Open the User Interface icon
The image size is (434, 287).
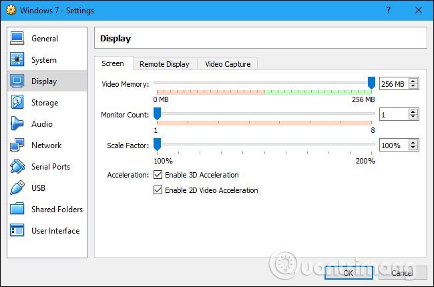(x=17, y=231)
